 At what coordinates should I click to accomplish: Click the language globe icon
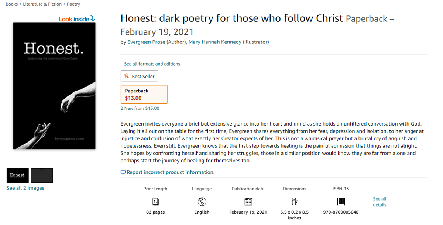click(202, 202)
